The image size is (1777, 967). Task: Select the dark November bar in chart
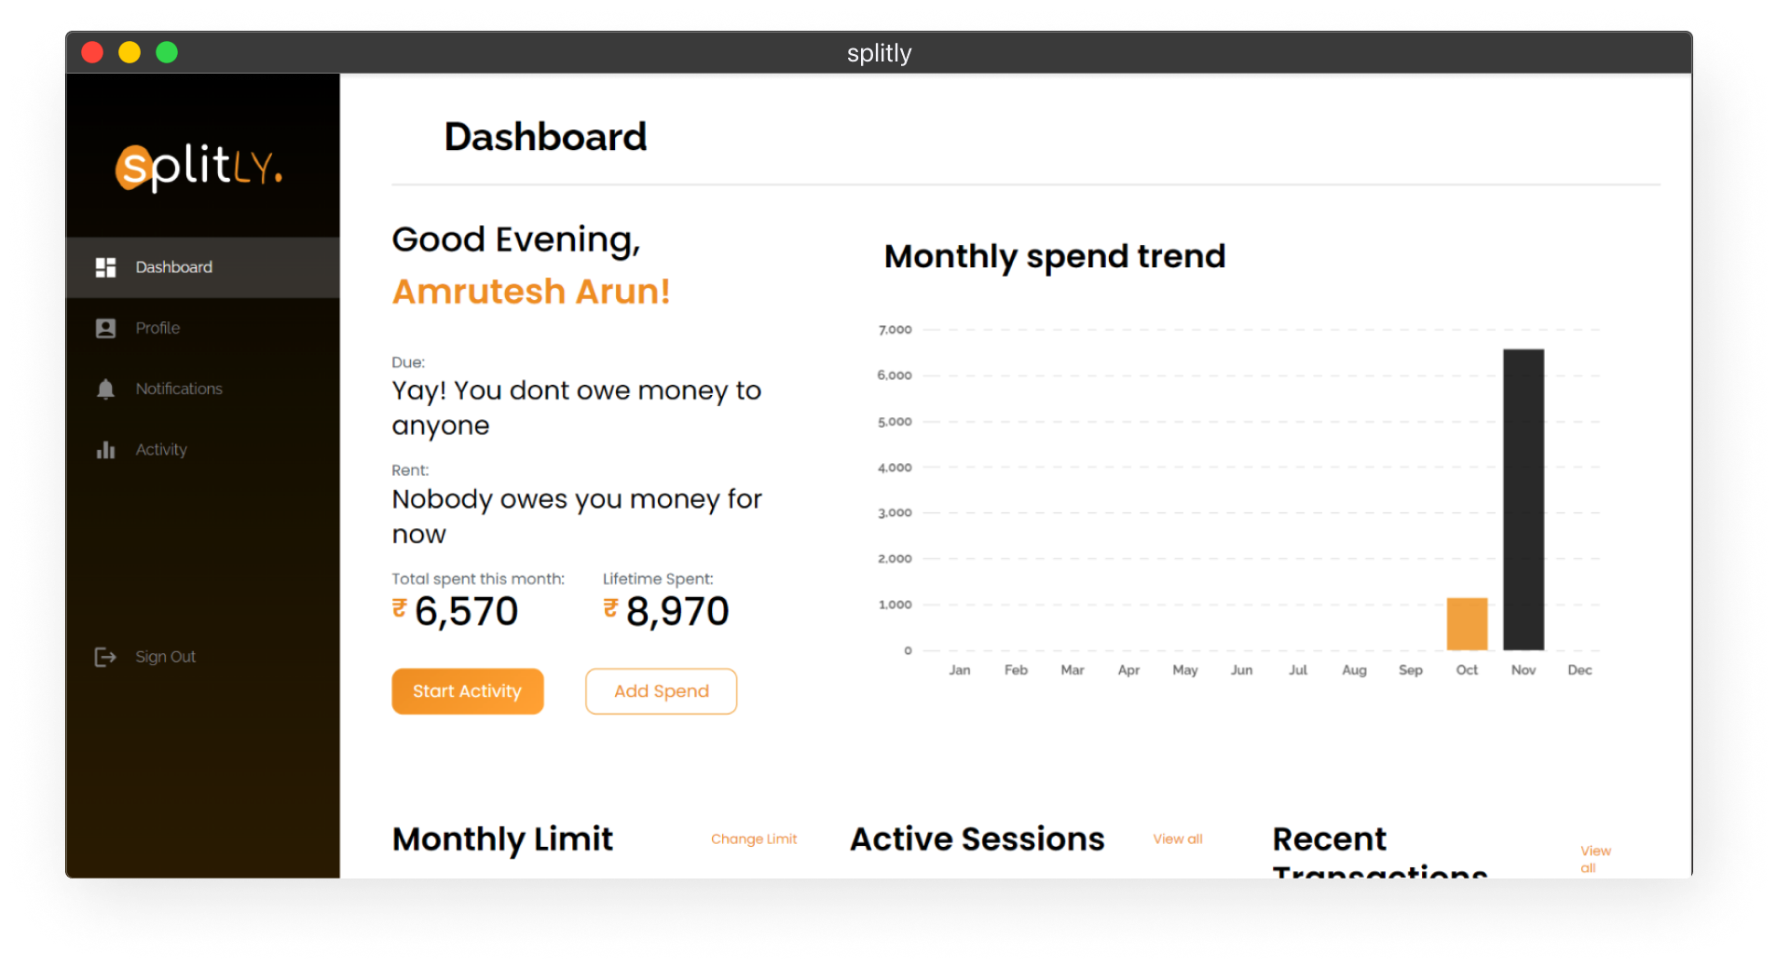[x=1524, y=499]
